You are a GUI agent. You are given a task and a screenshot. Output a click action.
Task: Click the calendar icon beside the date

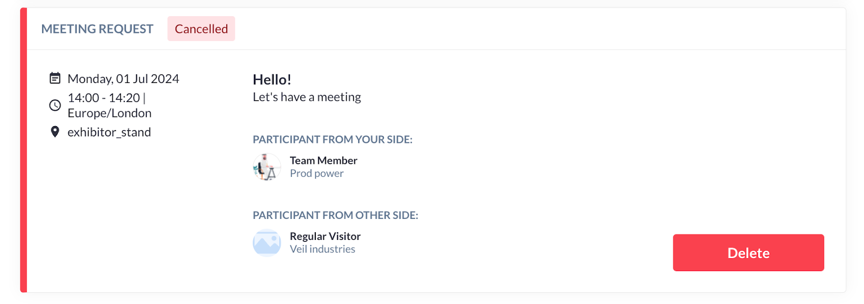point(55,78)
